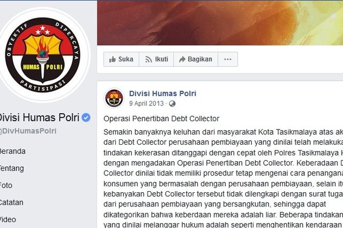
Task: Open the large Humas Polri profile picture
Action: tap(43, 54)
